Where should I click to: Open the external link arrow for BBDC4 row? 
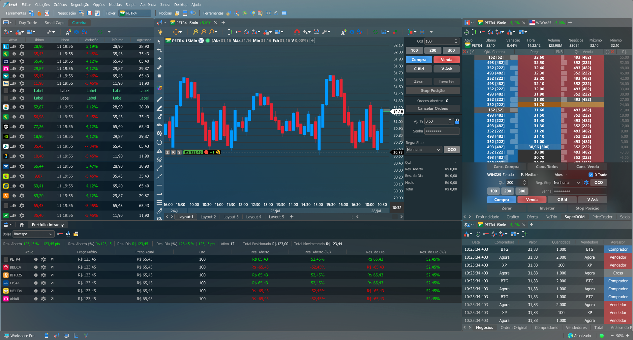point(52,267)
